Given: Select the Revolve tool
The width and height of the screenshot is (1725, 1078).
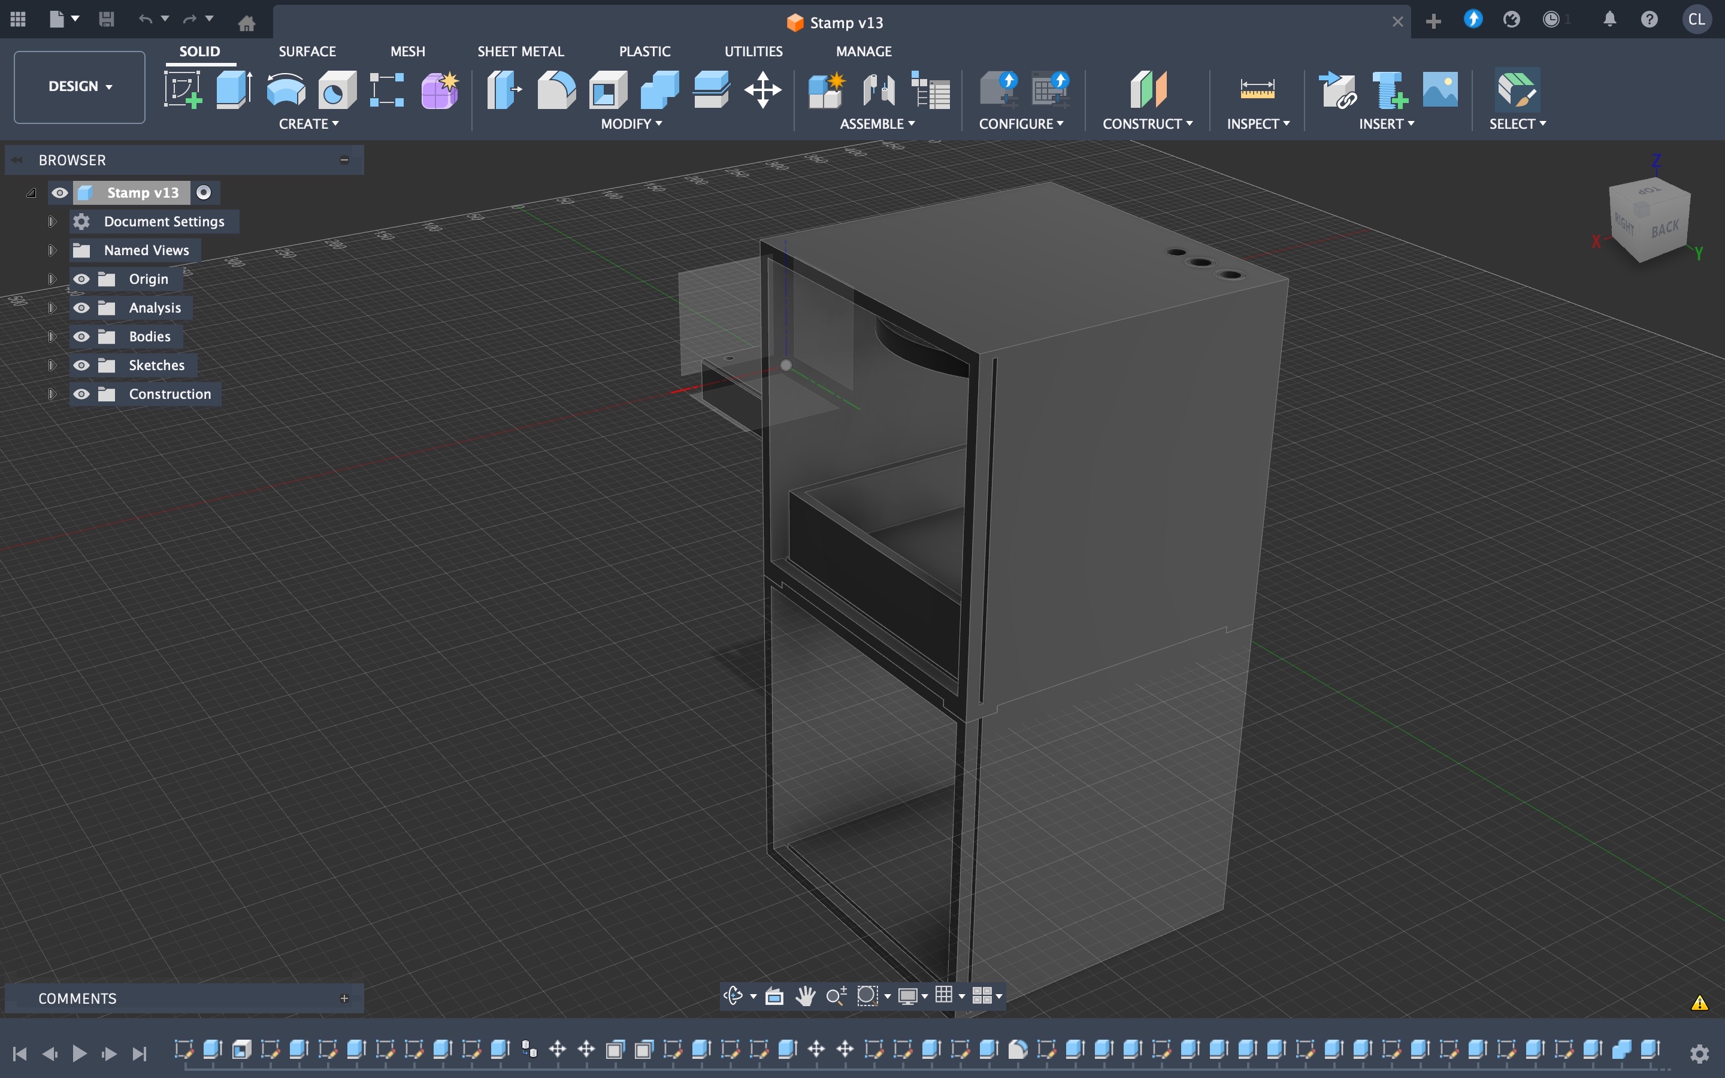Looking at the screenshot, I should click(286, 90).
